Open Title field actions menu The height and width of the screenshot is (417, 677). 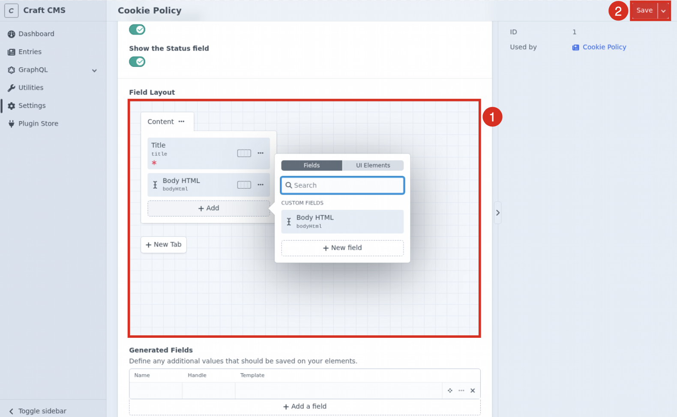[261, 153]
